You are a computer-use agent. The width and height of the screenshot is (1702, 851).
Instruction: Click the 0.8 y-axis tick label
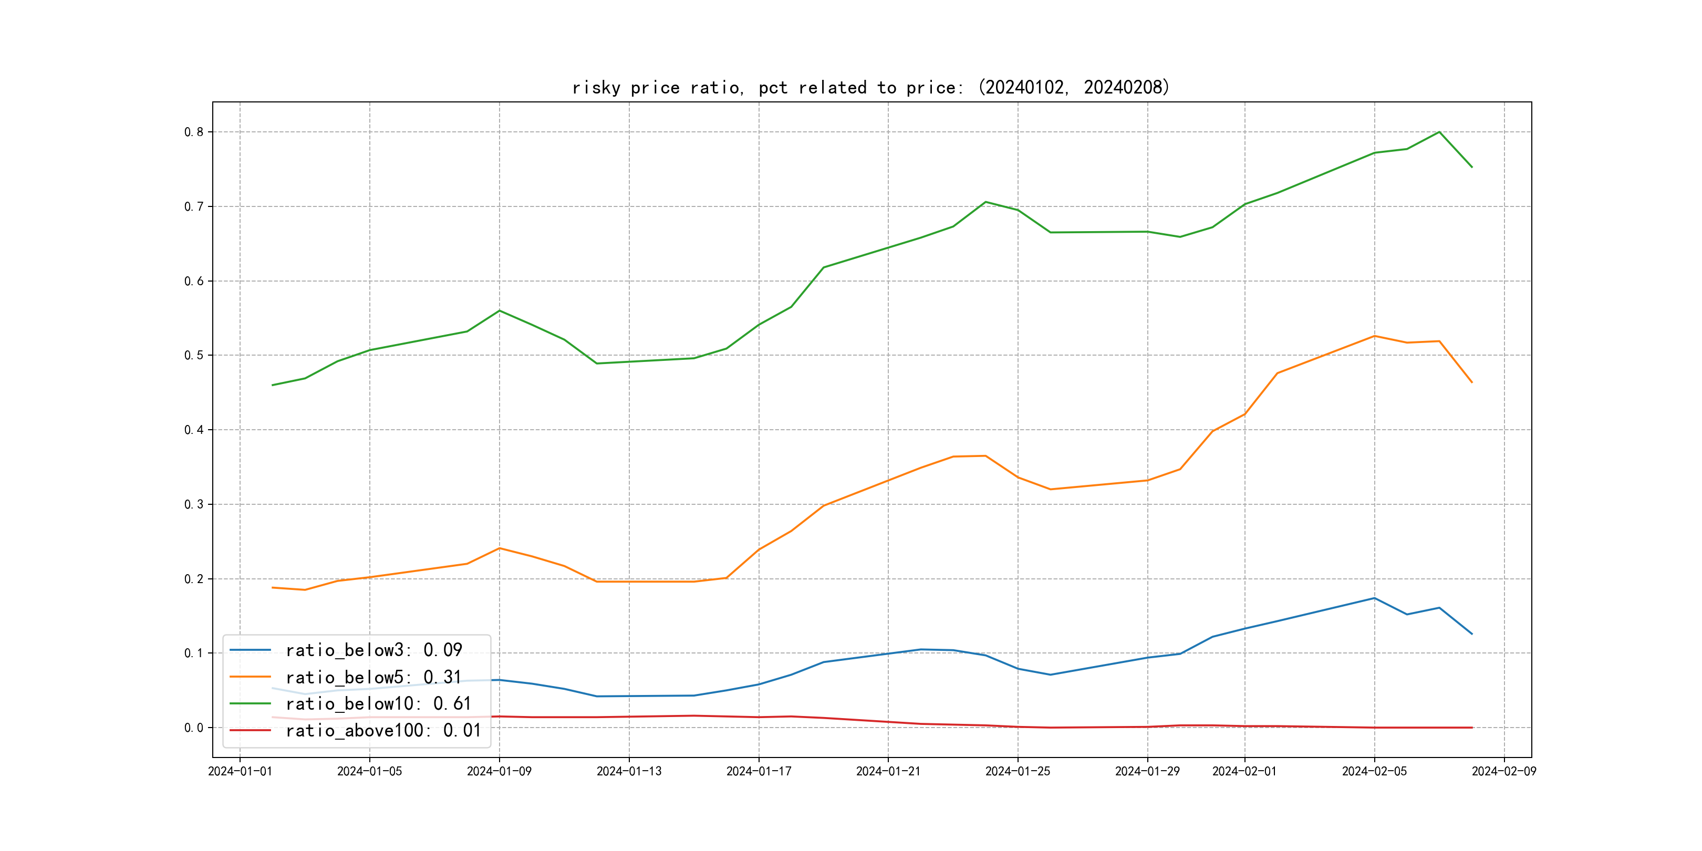point(194,132)
